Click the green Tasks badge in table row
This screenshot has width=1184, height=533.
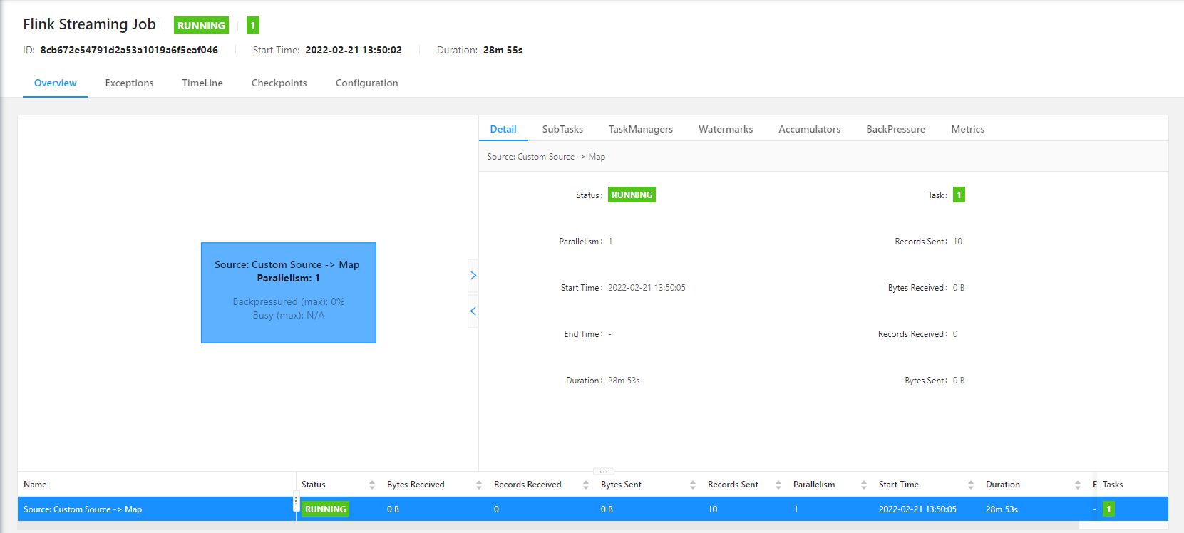point(1108,509)
